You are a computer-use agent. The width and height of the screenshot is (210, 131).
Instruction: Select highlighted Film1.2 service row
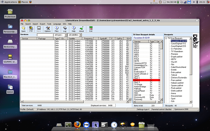(147, 80)
